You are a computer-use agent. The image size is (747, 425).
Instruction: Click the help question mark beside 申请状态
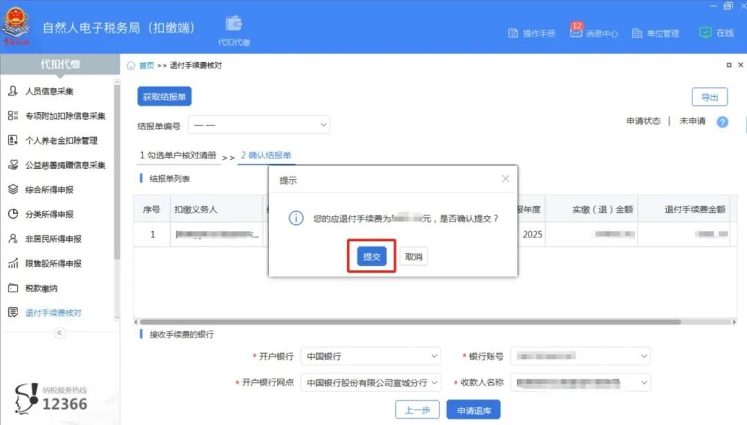point(722,122)
